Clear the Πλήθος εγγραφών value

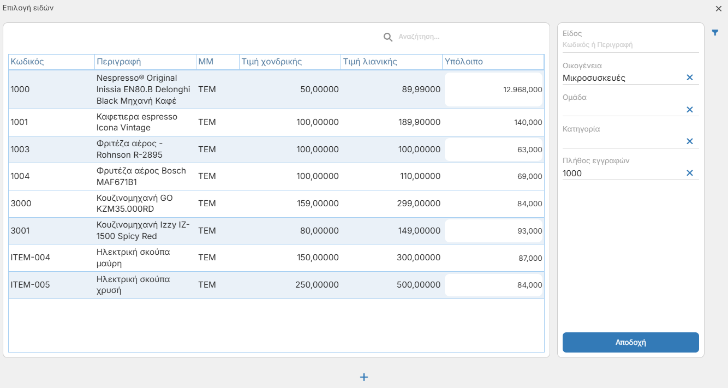point(689,173)
